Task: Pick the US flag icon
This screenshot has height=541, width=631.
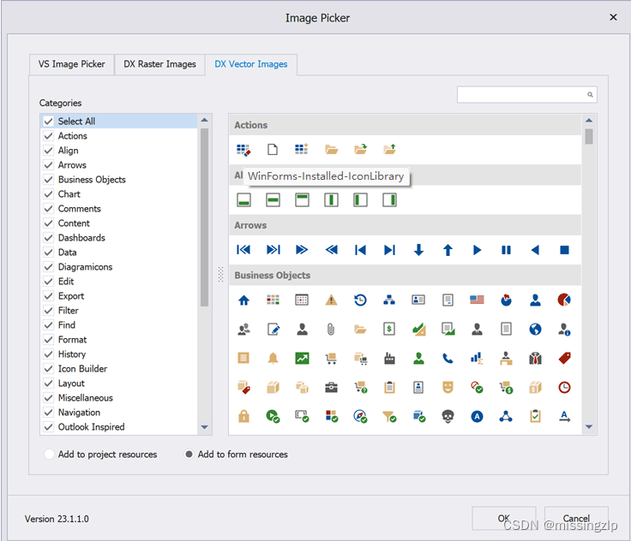Action: 477,300
